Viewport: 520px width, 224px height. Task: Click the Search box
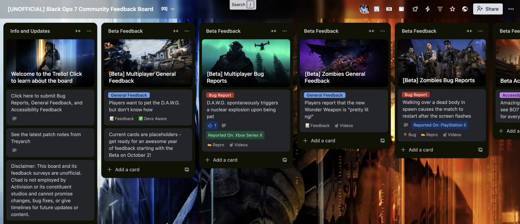coord(243,5)
